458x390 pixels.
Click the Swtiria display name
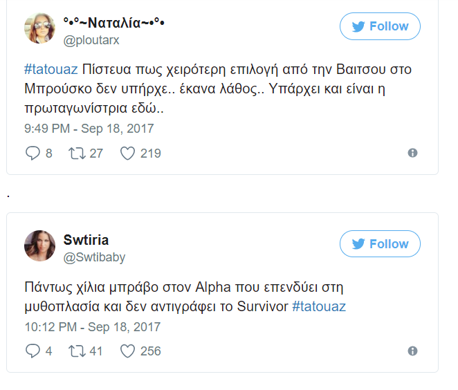click(86, 240)
